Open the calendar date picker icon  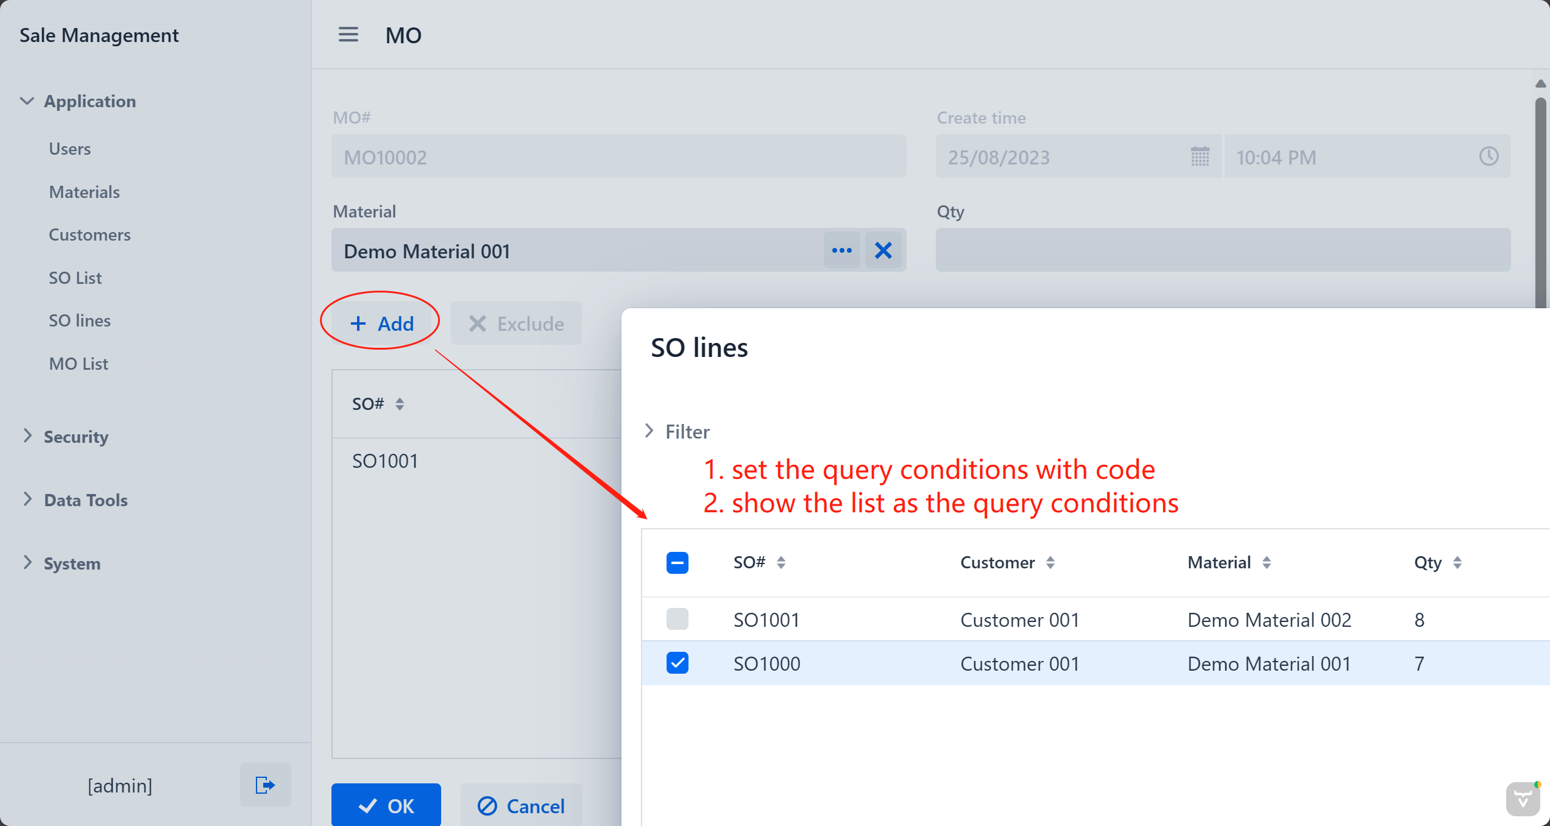click(x=1200, y=157)
